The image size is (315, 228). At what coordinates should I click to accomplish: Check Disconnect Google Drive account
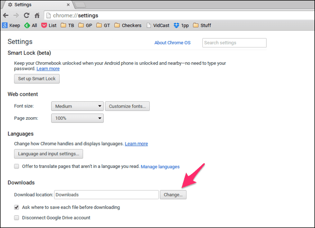click(16, 217)
